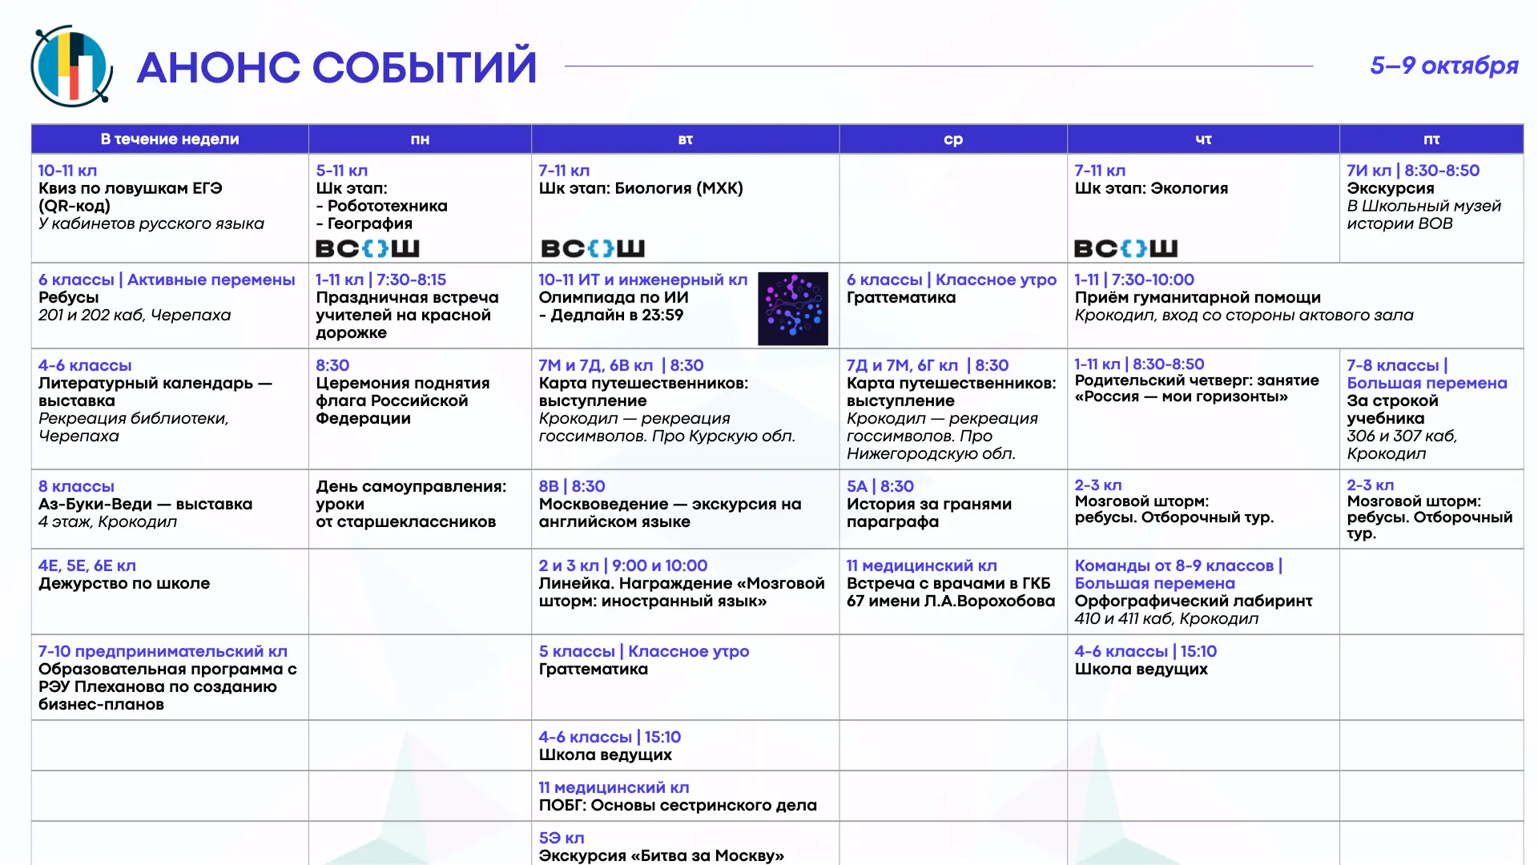Select the 'пт' column header

coord(1431,139)
